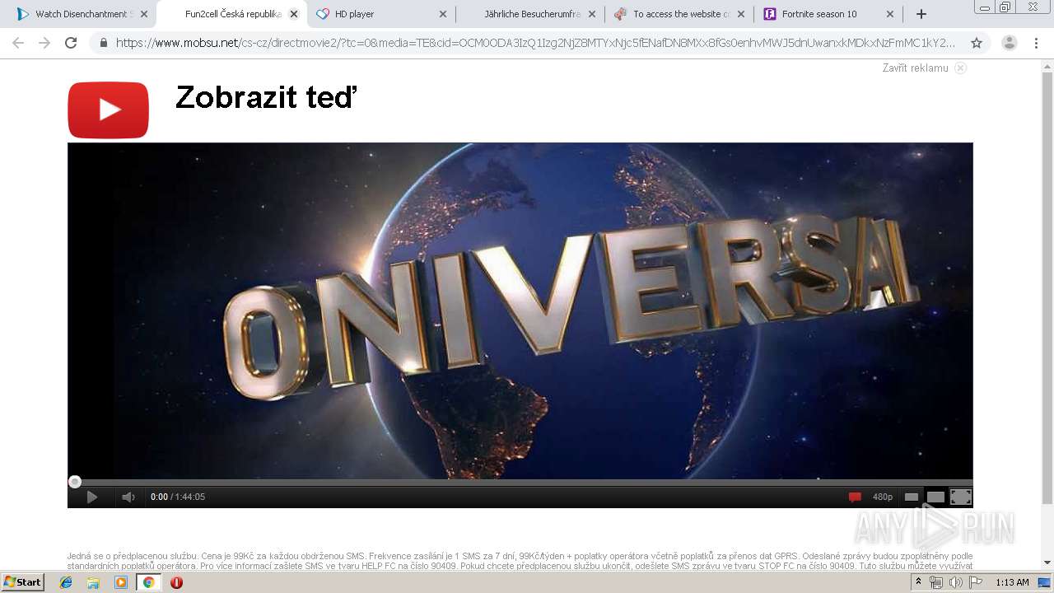Viewport: 1054px width, 593px height.
Task: Play the video using the player's play button
Action: [x=92, y=497]
